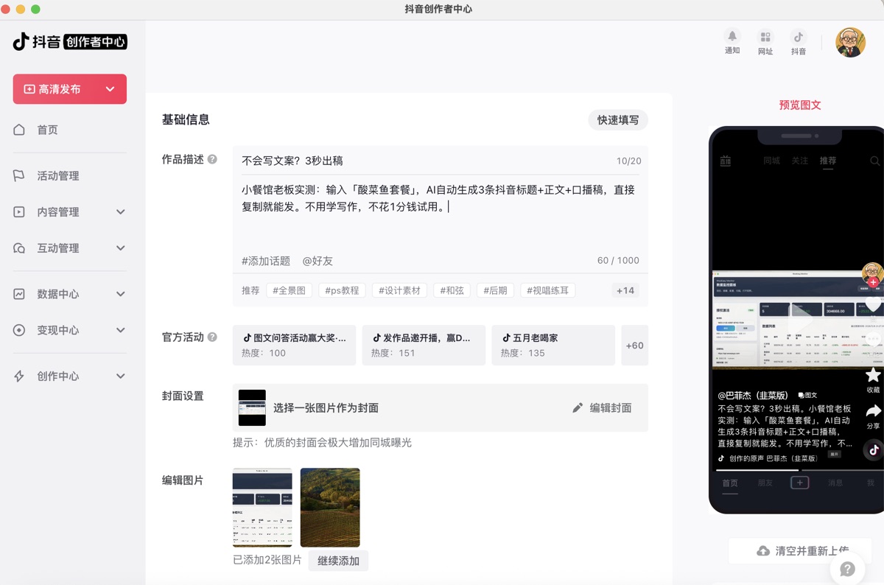Select the vineyard landscape thumbnail

click(330, 508)
